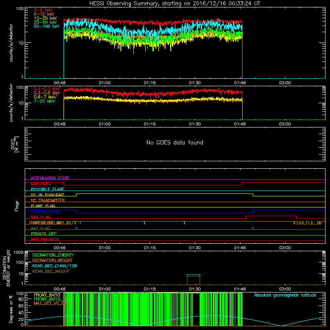Image resolution: width=330 pixels, height=330 pixels.
Task: Click the GAP_FLAG label
Action: (x=40, y=184)
